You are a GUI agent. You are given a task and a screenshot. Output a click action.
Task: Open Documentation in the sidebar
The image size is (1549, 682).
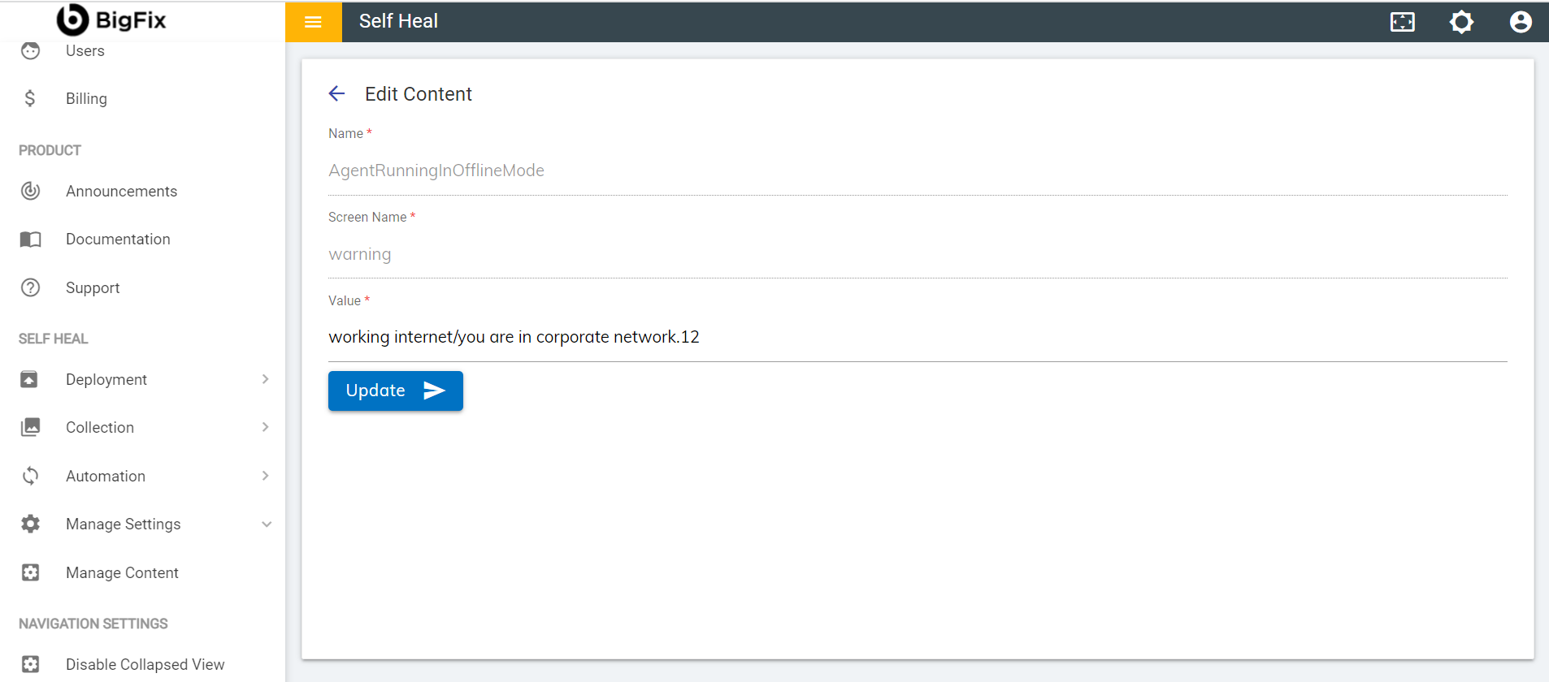[x=118, y=240]
